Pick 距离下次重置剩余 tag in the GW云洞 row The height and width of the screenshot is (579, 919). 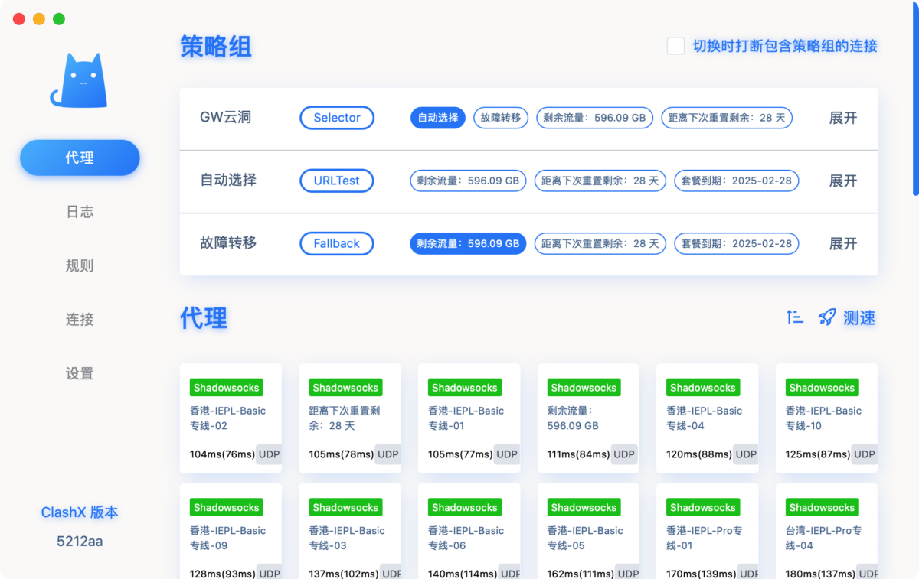[727, 118]
